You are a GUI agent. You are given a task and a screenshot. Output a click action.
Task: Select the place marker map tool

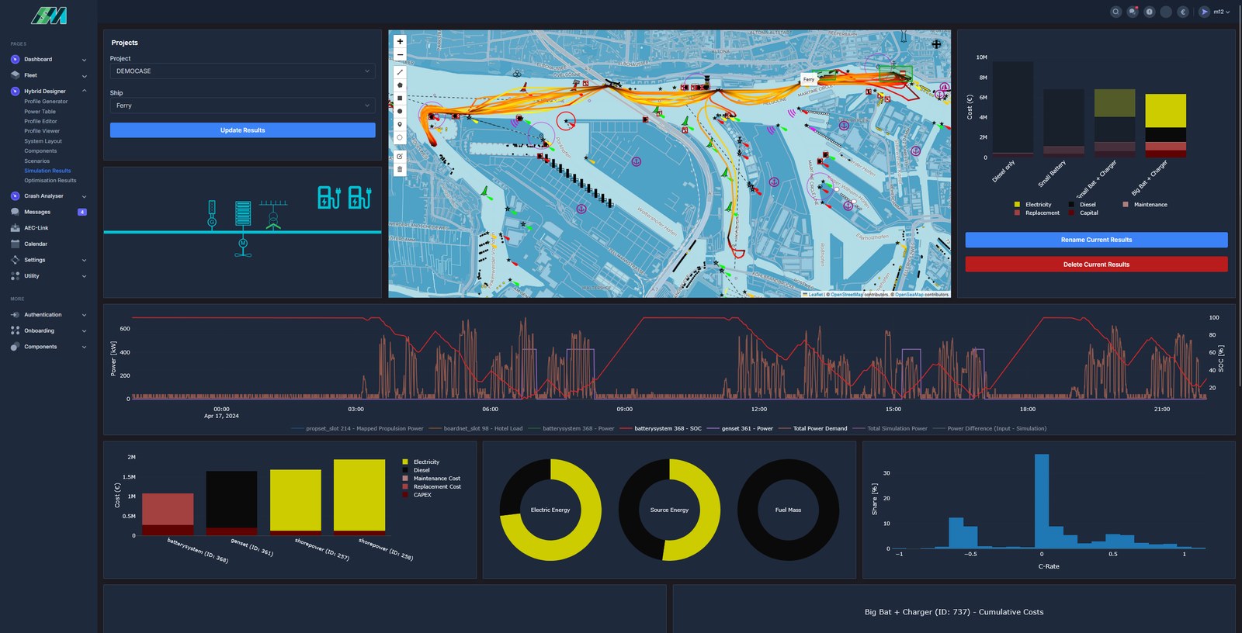click(x=400, y=124)
